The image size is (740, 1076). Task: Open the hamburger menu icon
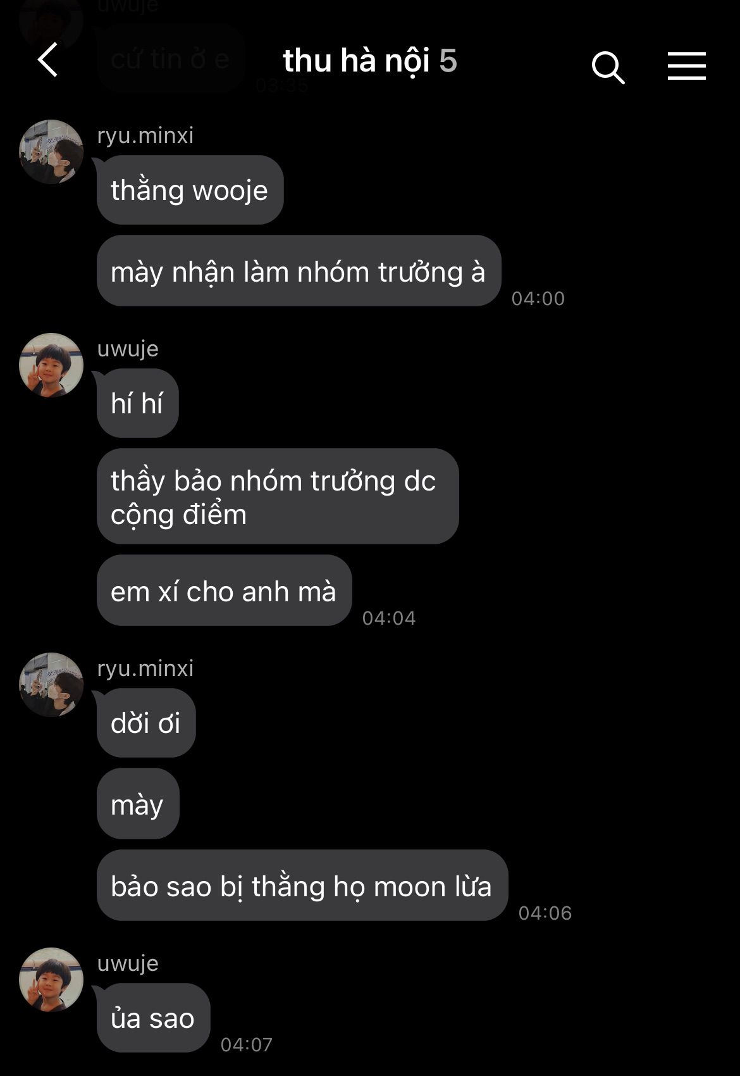coord(686,66)
